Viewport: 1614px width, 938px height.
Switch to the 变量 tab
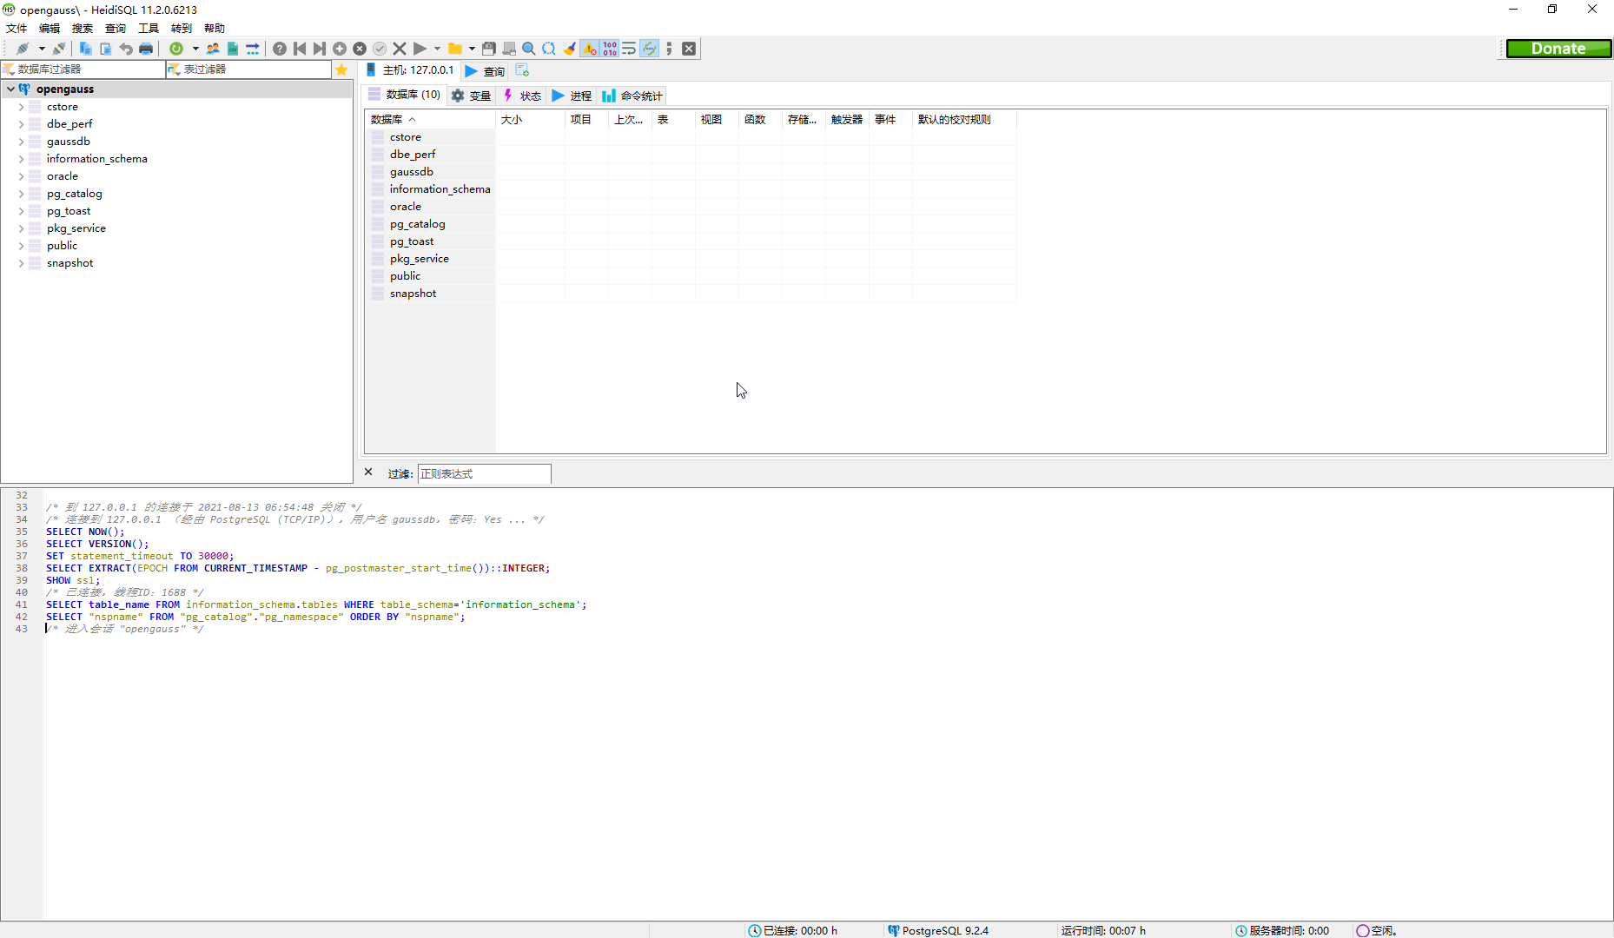(x=471, y=96)
